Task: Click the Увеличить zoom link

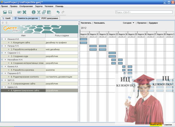Action: pos(86,23)
